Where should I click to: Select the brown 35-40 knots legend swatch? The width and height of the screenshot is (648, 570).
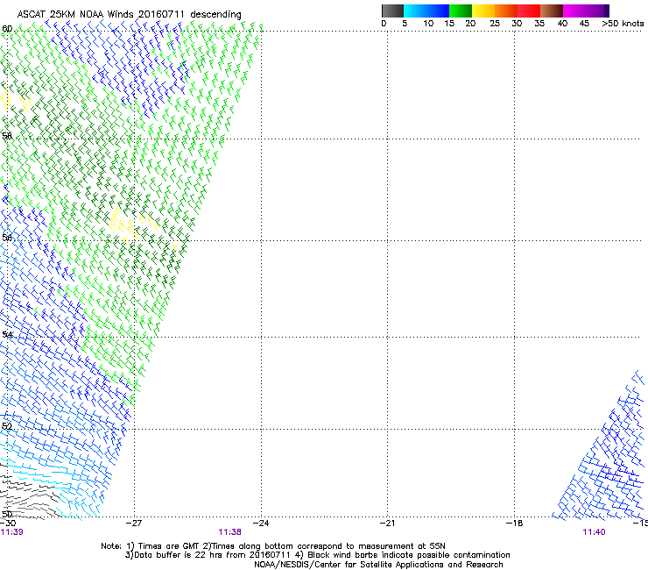coord(552,11)
